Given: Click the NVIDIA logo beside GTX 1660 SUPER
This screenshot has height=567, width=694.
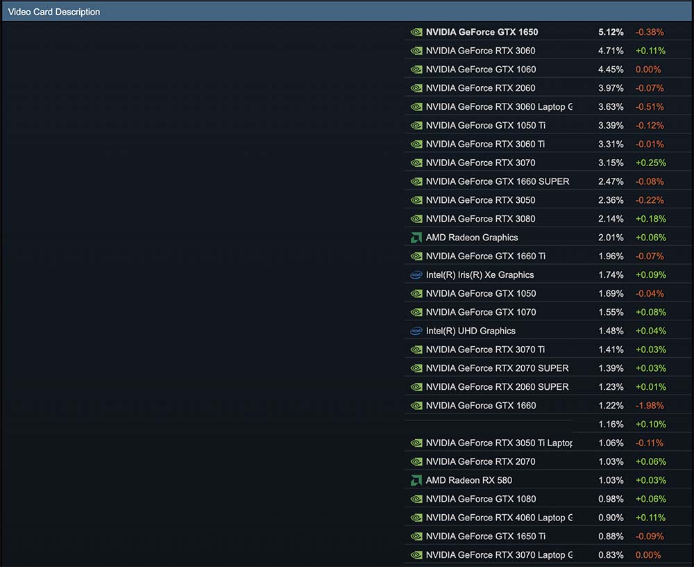Looking at the screenshot, I should coord(416,181).
